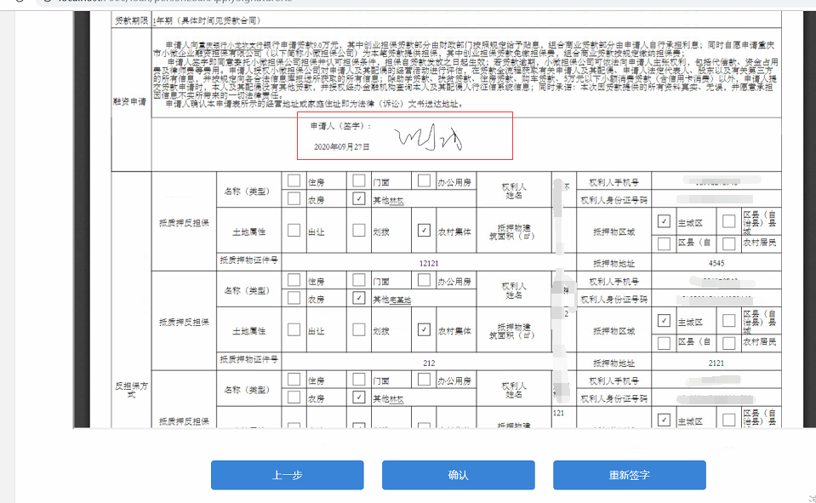Tick 门面 checkbox in block with certificate 12121
This screenshot has height=503, width=816.
point(358,180)
